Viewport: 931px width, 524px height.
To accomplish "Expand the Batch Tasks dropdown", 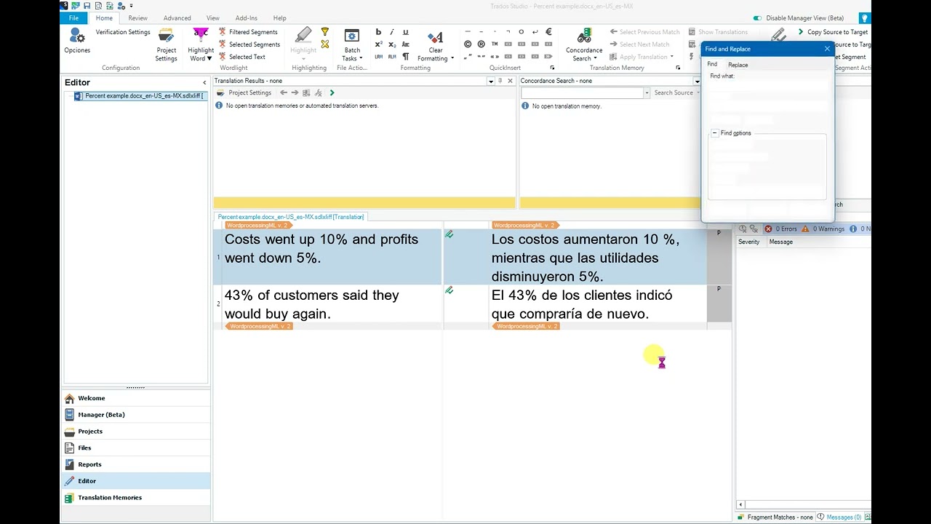I will pyautogui.click(x=361, y=59).
